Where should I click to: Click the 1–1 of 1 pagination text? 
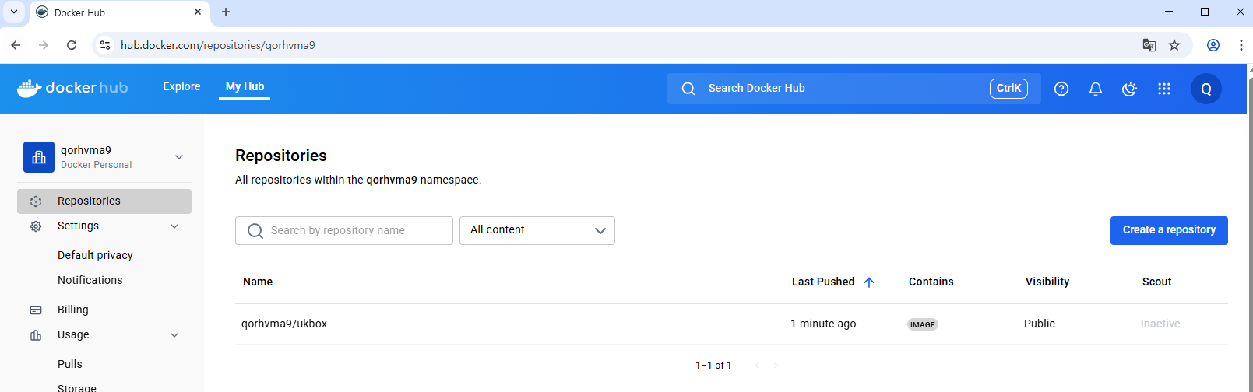tap(713, 365)
